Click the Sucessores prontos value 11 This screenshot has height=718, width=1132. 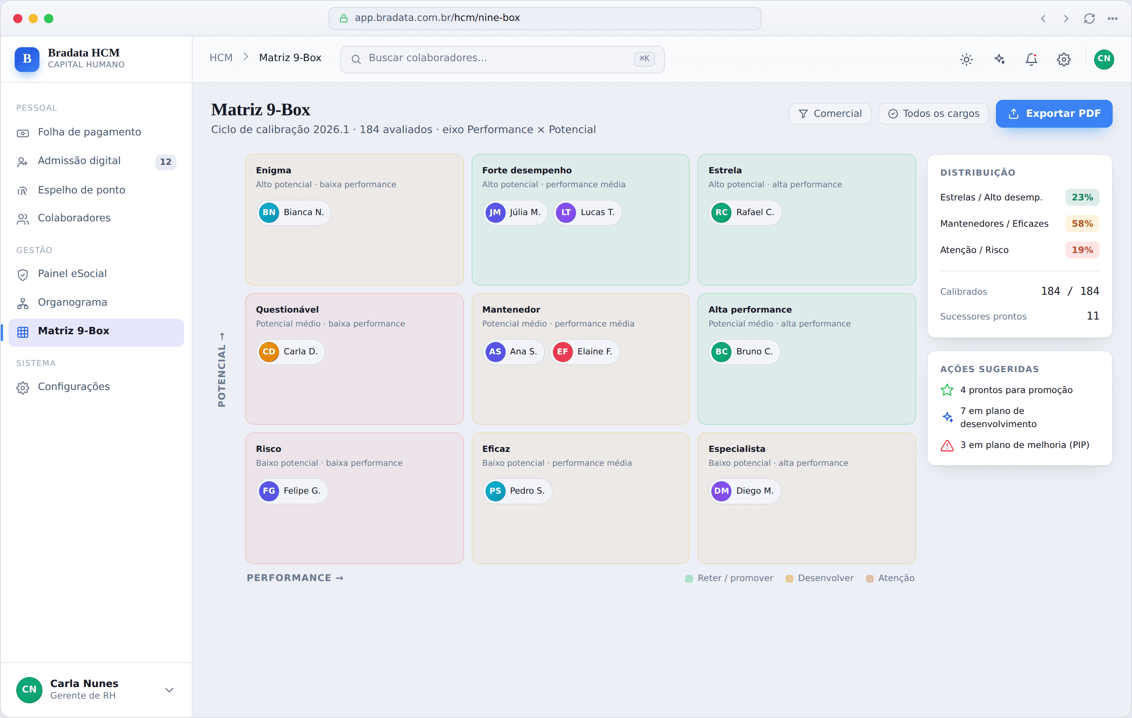pos(1093,316)
